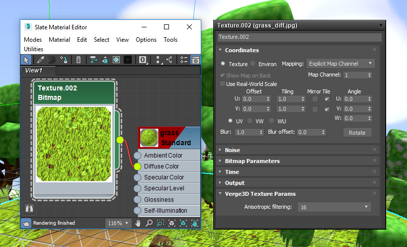Click the binoculars search icon

pyautogui.click(x=29, y=208)
